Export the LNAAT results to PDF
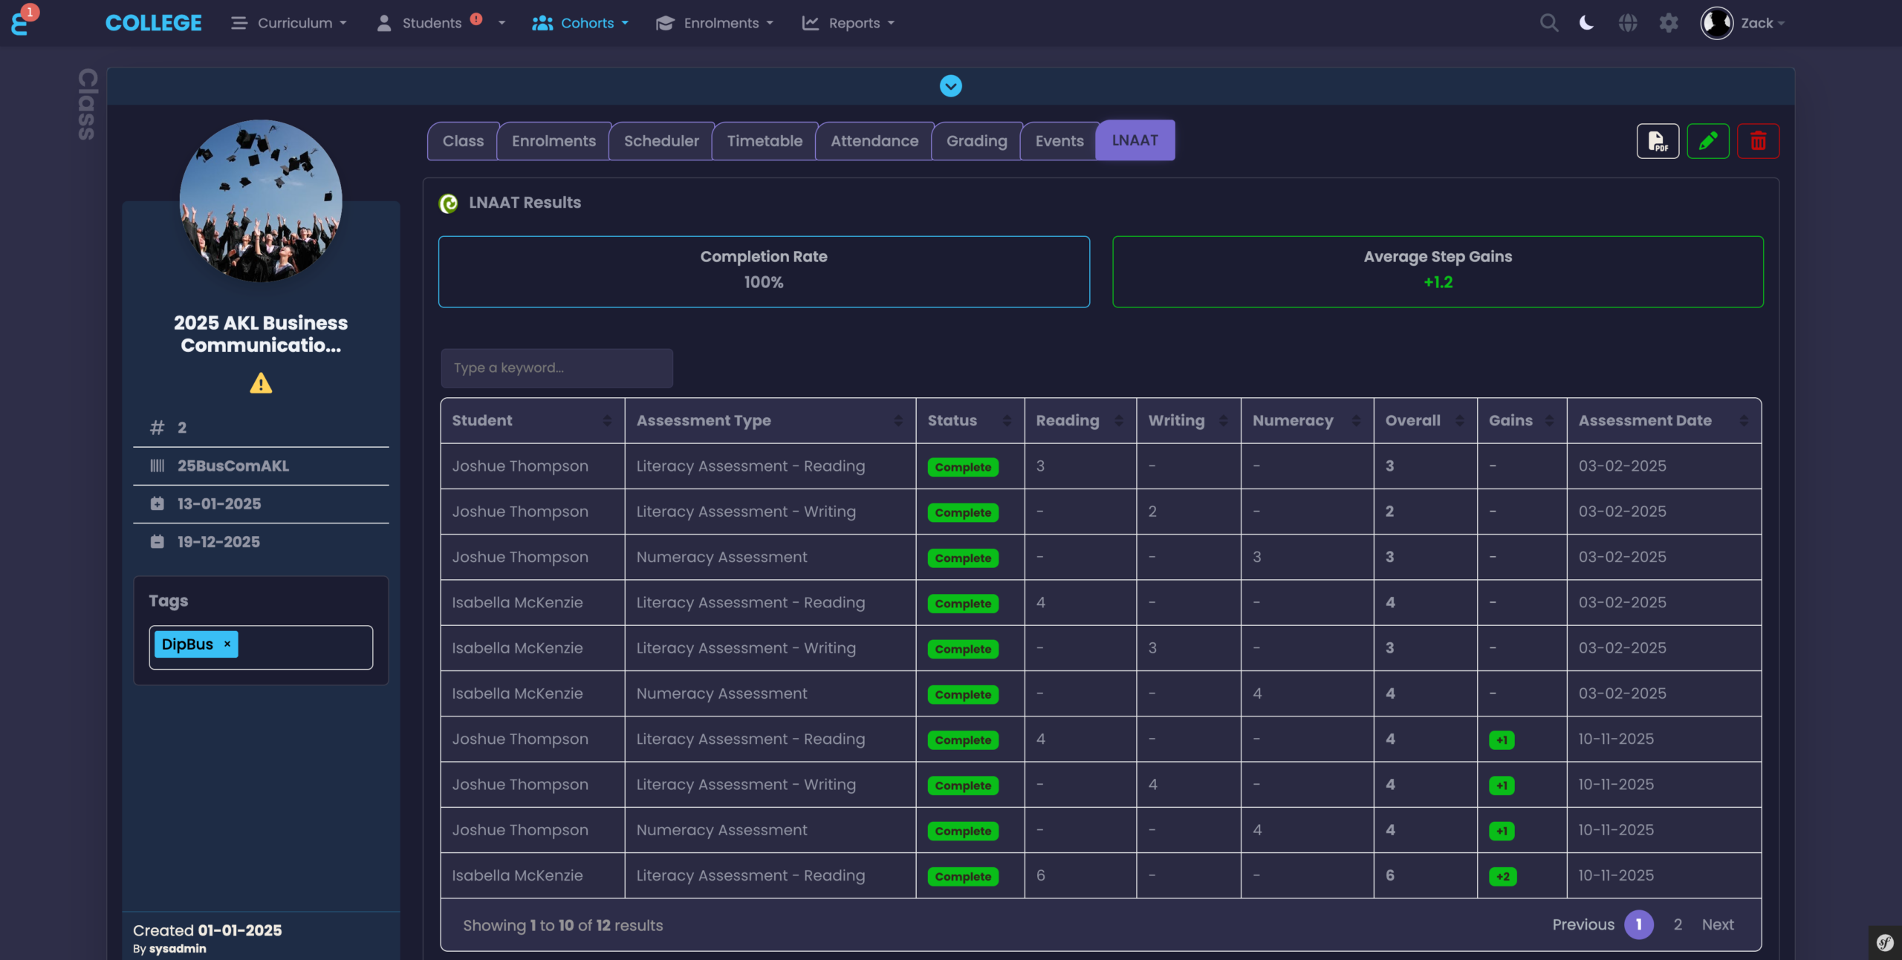The height and width of the screenshot is (960, 1902). pyautogui.click(x=1658, y=140)
